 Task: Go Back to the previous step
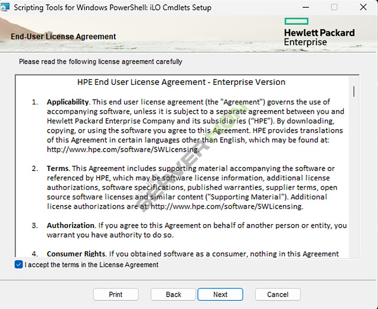tap(173, 294)
